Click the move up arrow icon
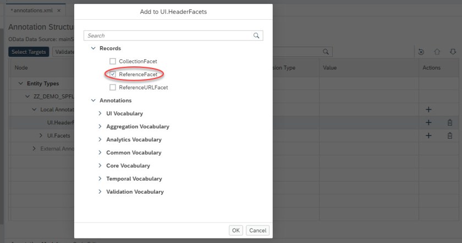 coord(437,52)
